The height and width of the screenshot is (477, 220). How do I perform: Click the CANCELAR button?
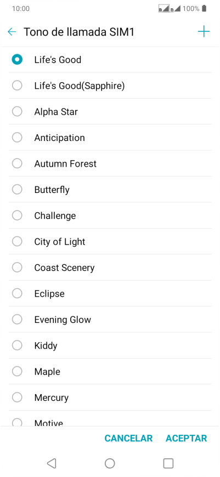point(128,438)
